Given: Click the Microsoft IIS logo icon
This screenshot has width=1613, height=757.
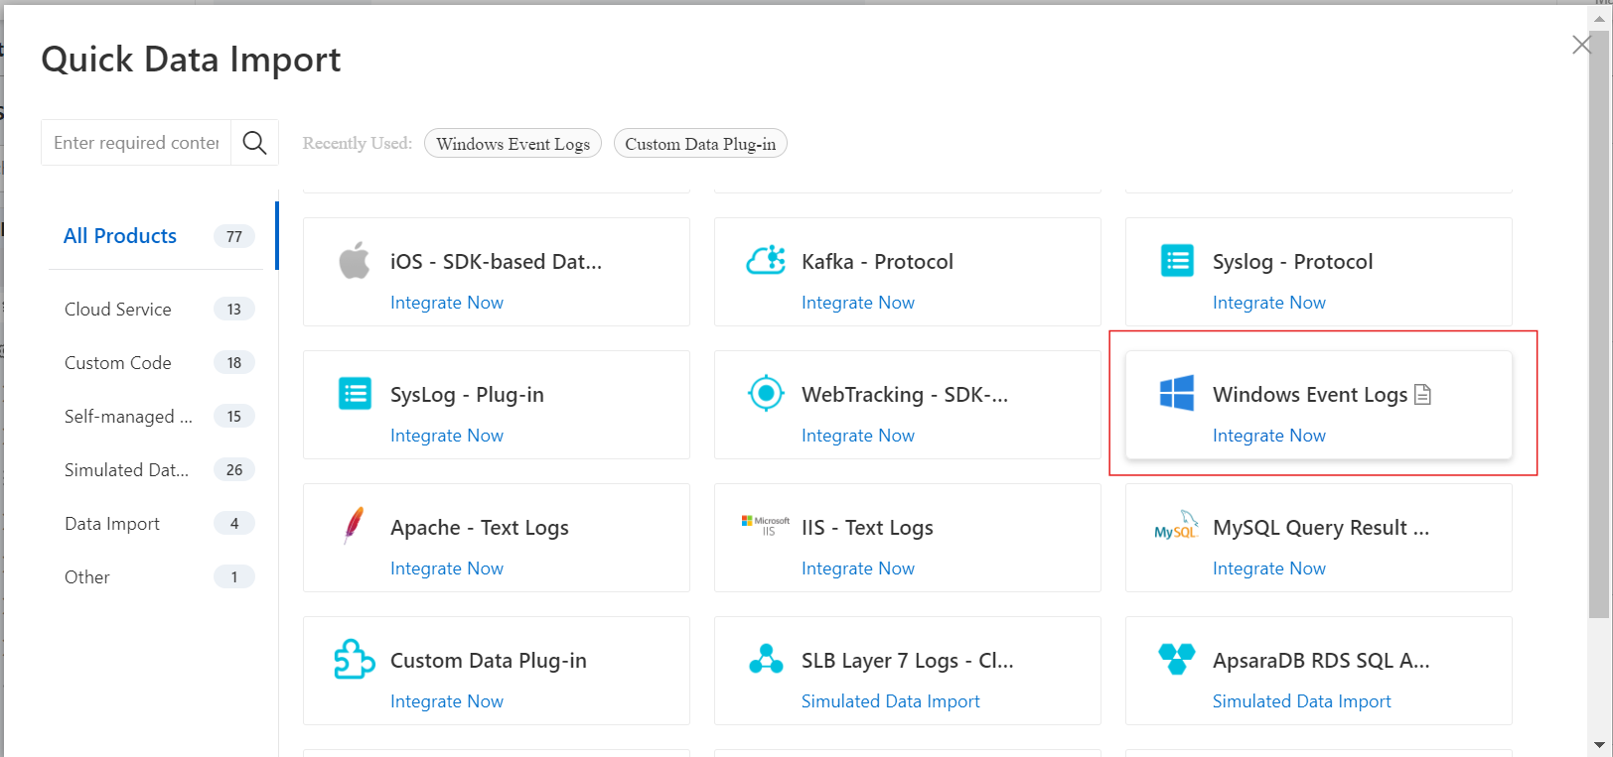Looking at the screenshot, I should 766,525.
